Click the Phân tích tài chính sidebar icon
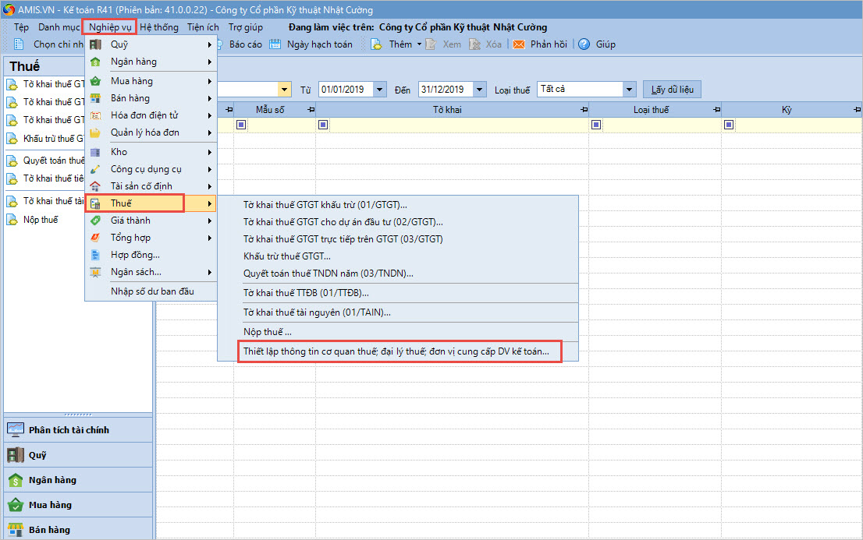Screen dimensions: 863x540 (x=16, y=430)
